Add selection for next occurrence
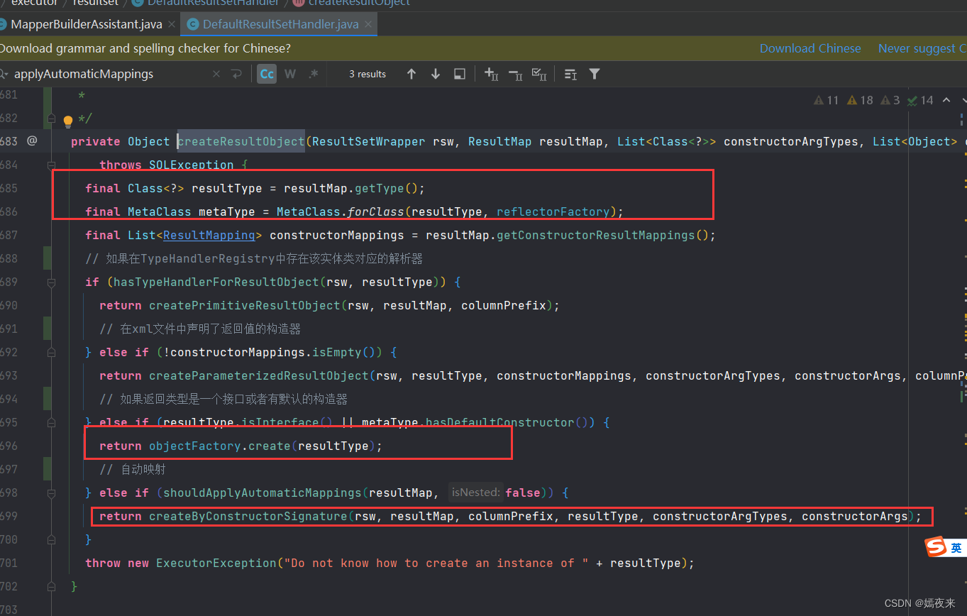 [491, 74]
